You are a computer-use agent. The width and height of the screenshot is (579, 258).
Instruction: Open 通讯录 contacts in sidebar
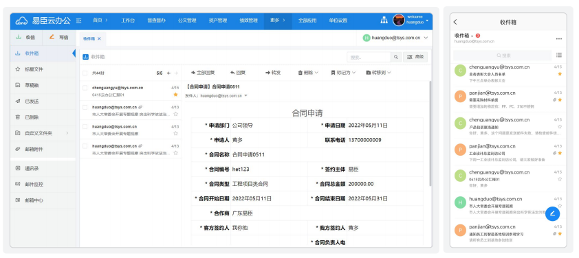coord(43,168)
